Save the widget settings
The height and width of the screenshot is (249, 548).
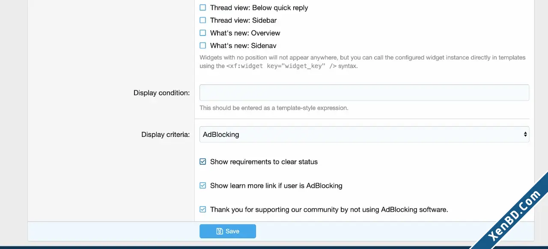(x=228, y=231)
